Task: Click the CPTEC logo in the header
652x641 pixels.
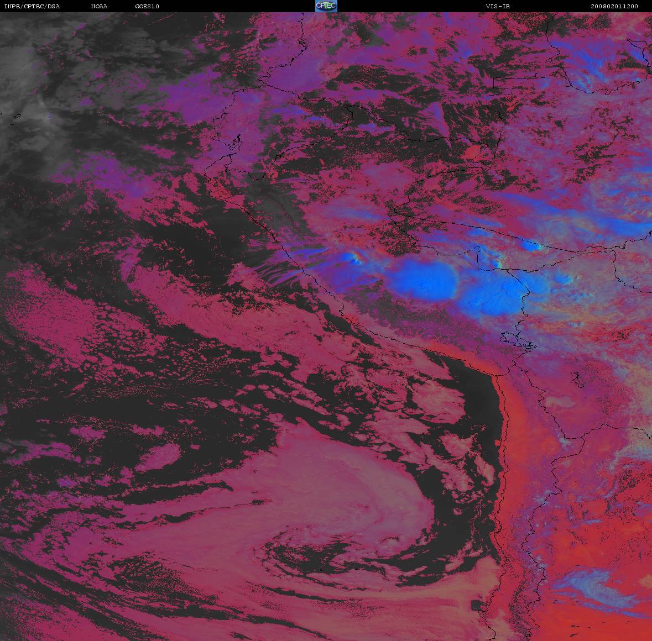Action: [326, 6]
